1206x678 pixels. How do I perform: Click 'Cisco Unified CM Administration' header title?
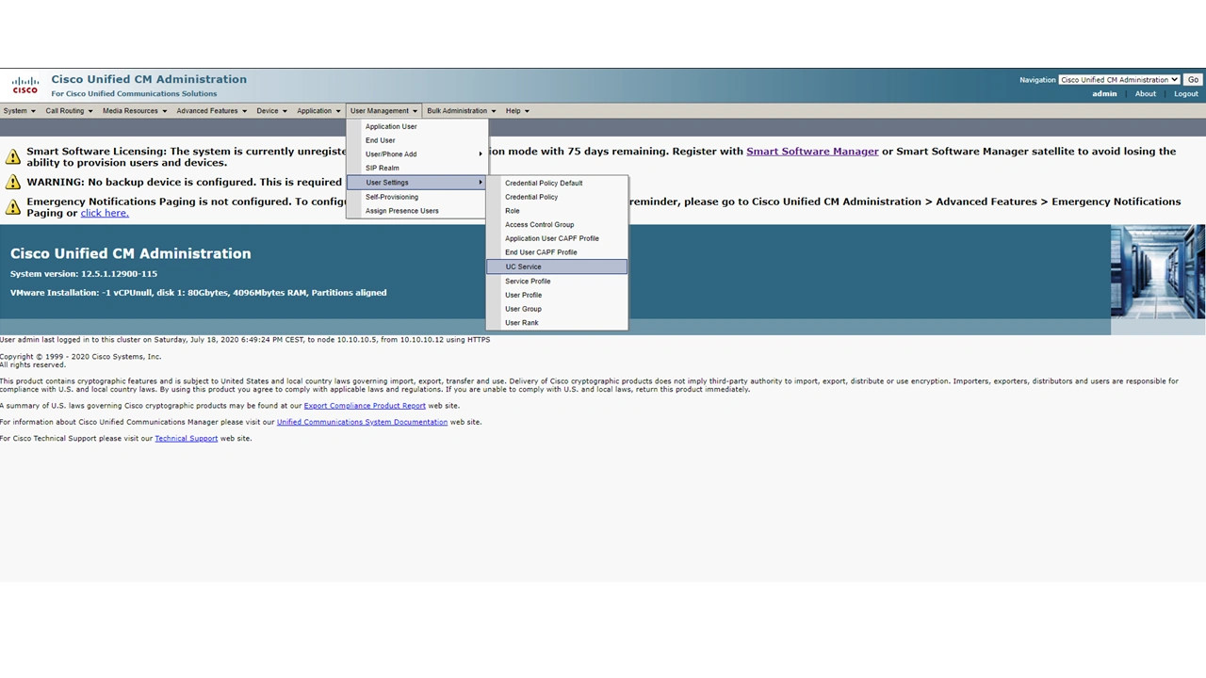click(149, 79)
